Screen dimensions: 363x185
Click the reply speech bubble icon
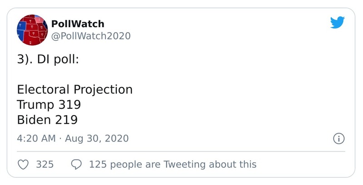(x=77, y=164)
